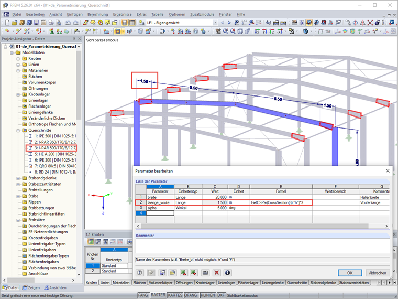Toggle the DXF status button
The image size is (398, 299).
click(x=221, y=295)
